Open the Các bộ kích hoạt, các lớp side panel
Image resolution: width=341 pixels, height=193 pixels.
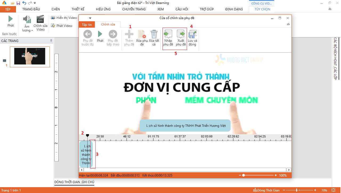point(335,59)
